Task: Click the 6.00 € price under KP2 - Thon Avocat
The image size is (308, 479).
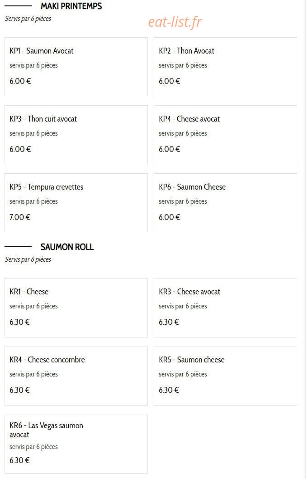Action: coord(170,81)
